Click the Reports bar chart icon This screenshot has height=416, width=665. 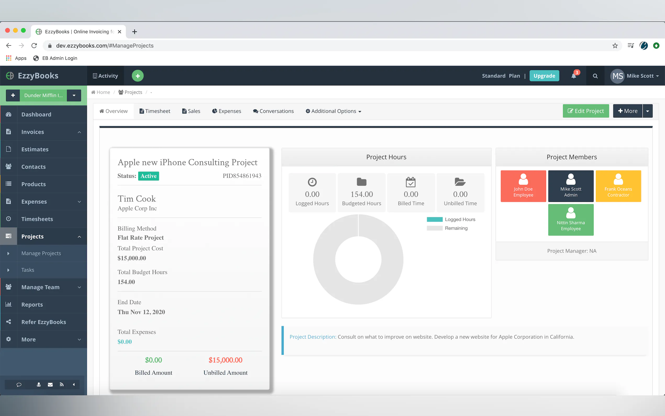pos(9,304)
